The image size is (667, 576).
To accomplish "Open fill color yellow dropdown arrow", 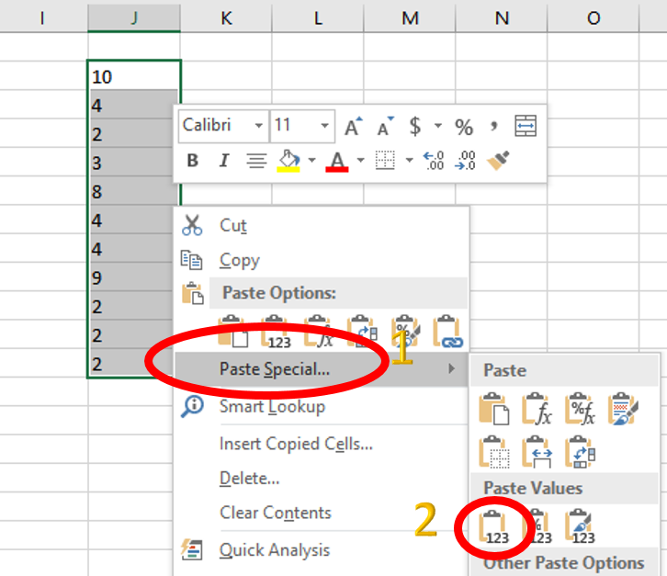I will point(311,161).
